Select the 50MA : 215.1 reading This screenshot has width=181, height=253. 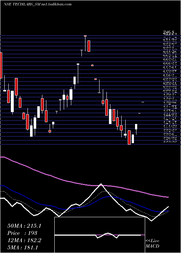coord(24,226)
